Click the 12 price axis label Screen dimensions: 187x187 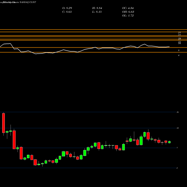coord(178,128)
